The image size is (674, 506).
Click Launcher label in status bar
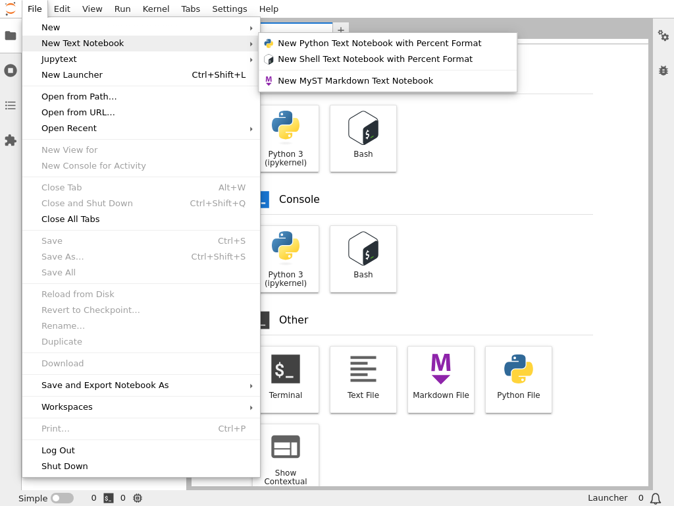point(608,498)
